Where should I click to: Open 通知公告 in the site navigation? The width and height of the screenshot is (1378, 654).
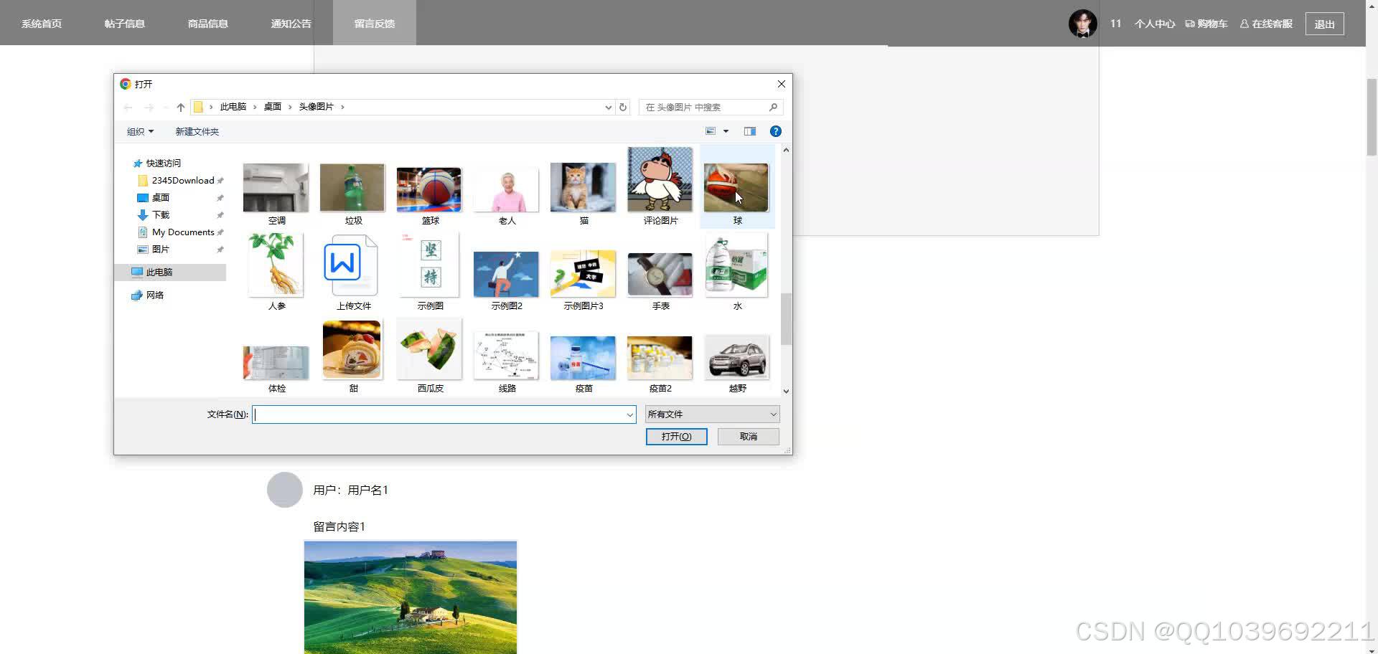(x=291, y=24)
